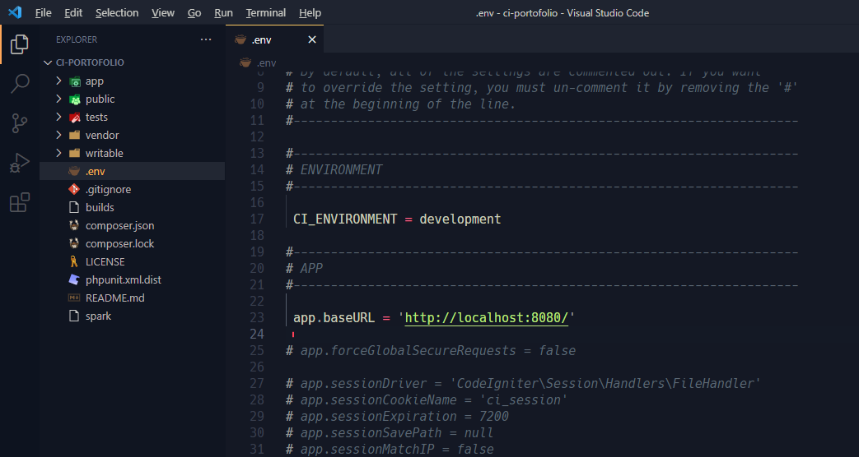Select README.md file in the explorer
This screenshot has width=859, height=457.
tap(114, 298)
